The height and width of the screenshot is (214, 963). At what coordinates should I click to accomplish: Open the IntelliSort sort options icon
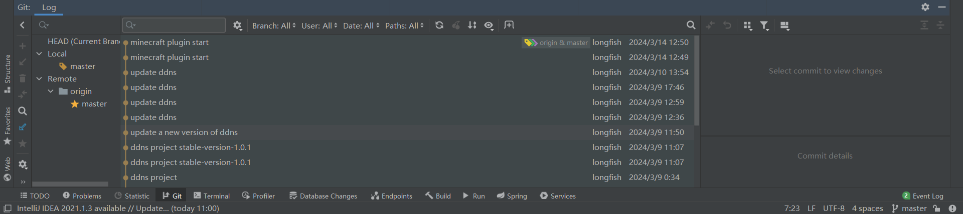point(472,25)
